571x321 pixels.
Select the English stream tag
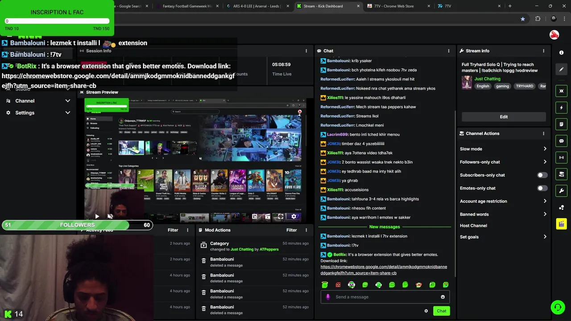pos(483,86)
